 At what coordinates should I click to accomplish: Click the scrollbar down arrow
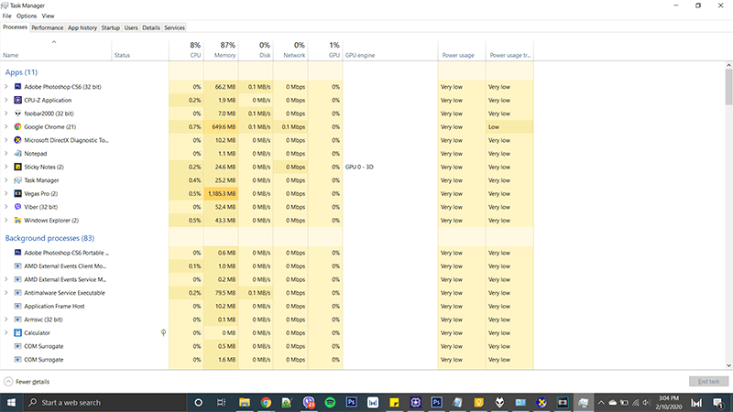point(728,365)
